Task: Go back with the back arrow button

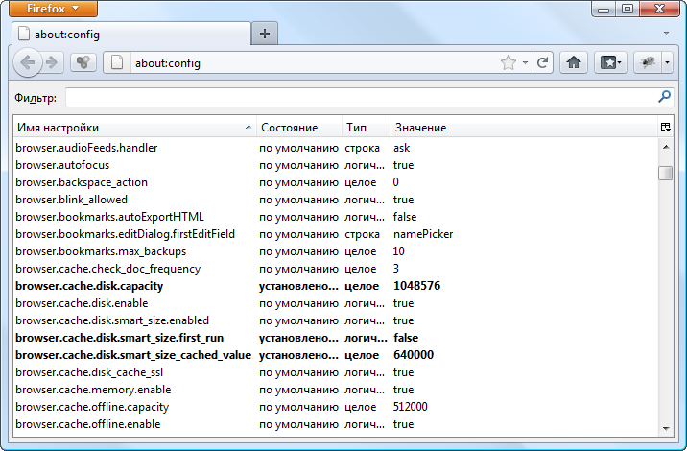Action: coord(28,62)
